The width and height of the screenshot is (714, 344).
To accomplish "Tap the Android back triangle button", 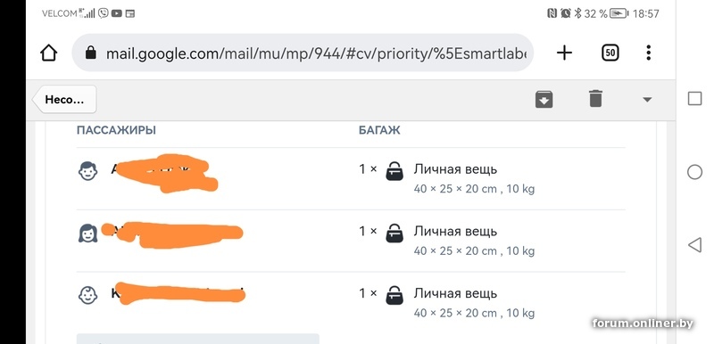I will [694, 245].
